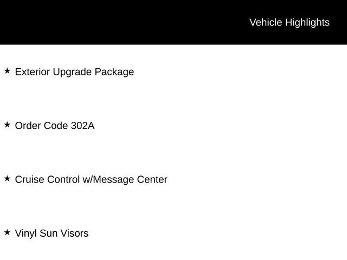Click the star beside Vinyl Sun Visors
The image size is (347, 260).
coord(7,232)
